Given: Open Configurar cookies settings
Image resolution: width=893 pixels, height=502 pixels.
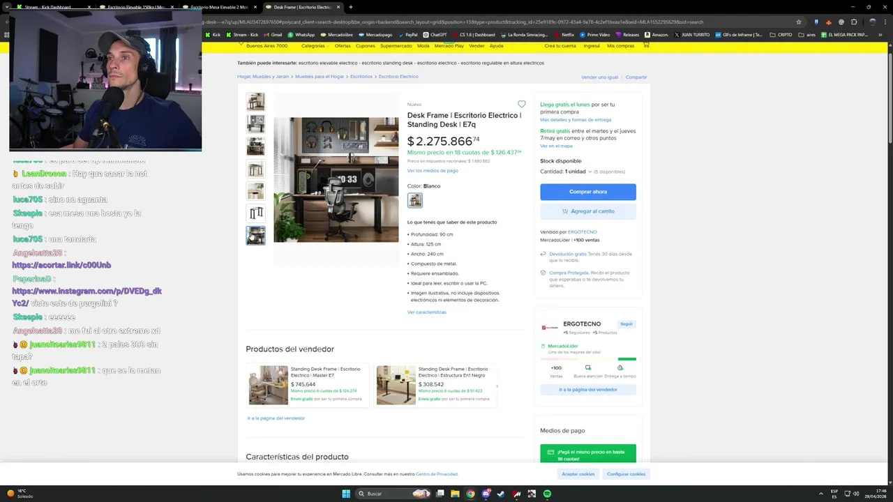Looking at the screenshot, I should point(626,474).
